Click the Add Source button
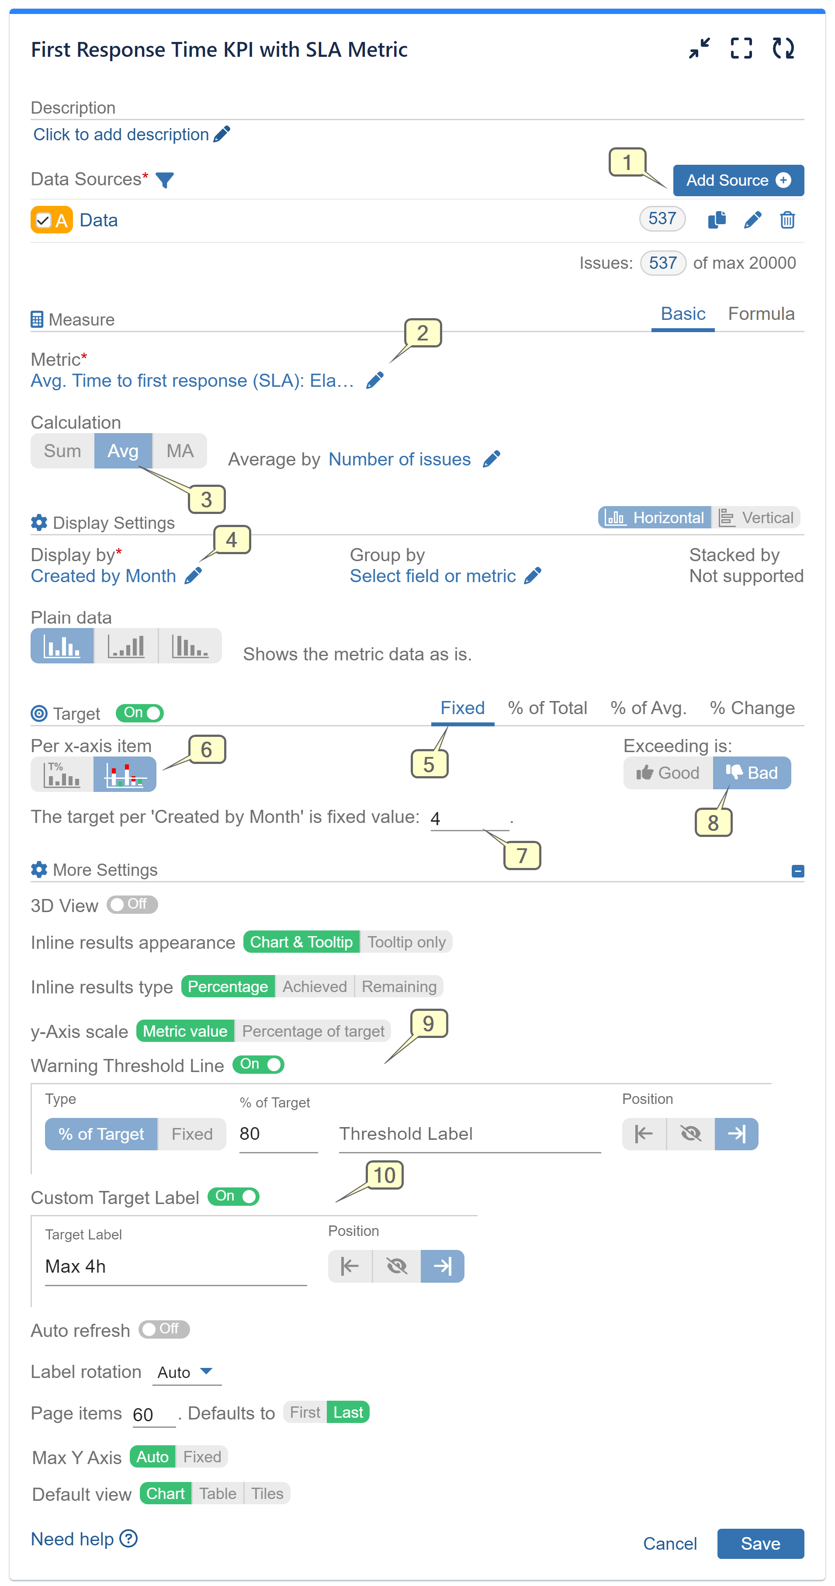Image resolution: width=835 pixels, height=1586 pixels. [x=738, y=180]
